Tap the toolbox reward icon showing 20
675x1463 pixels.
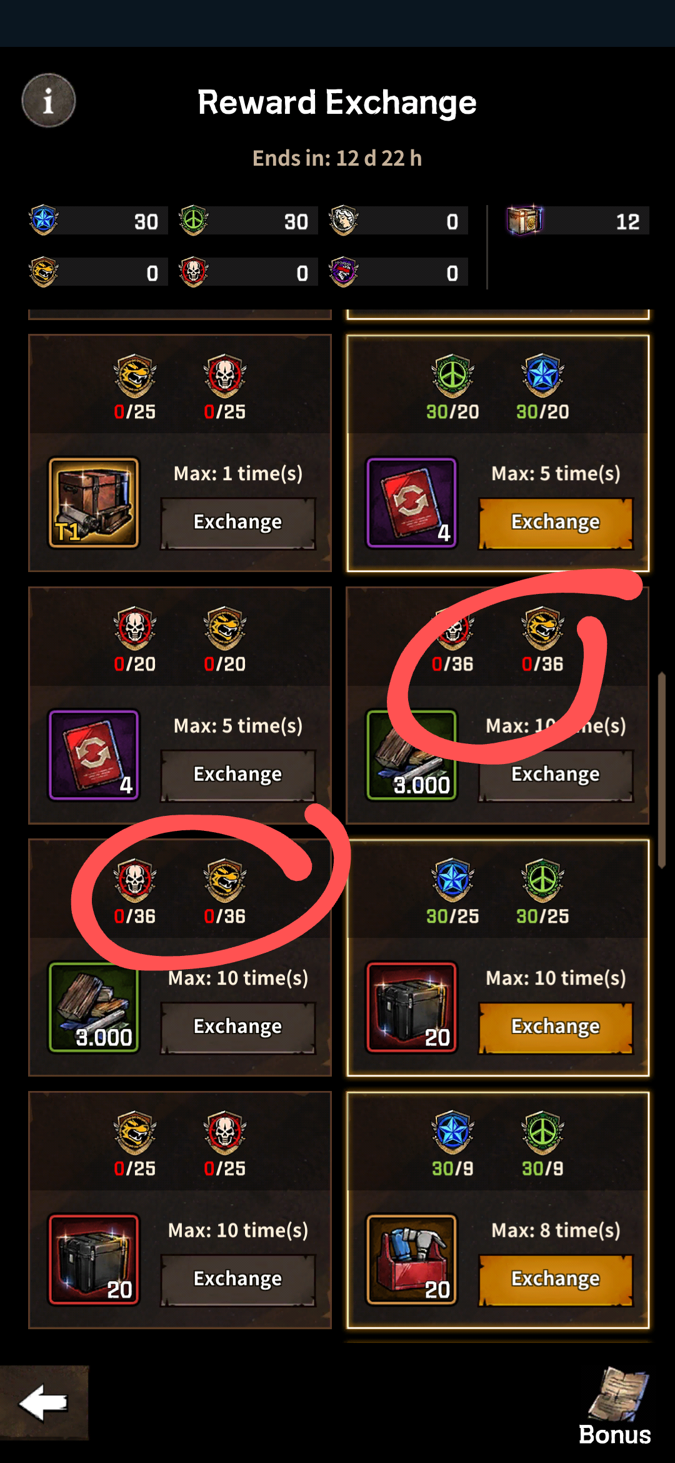click(412, 1260)
